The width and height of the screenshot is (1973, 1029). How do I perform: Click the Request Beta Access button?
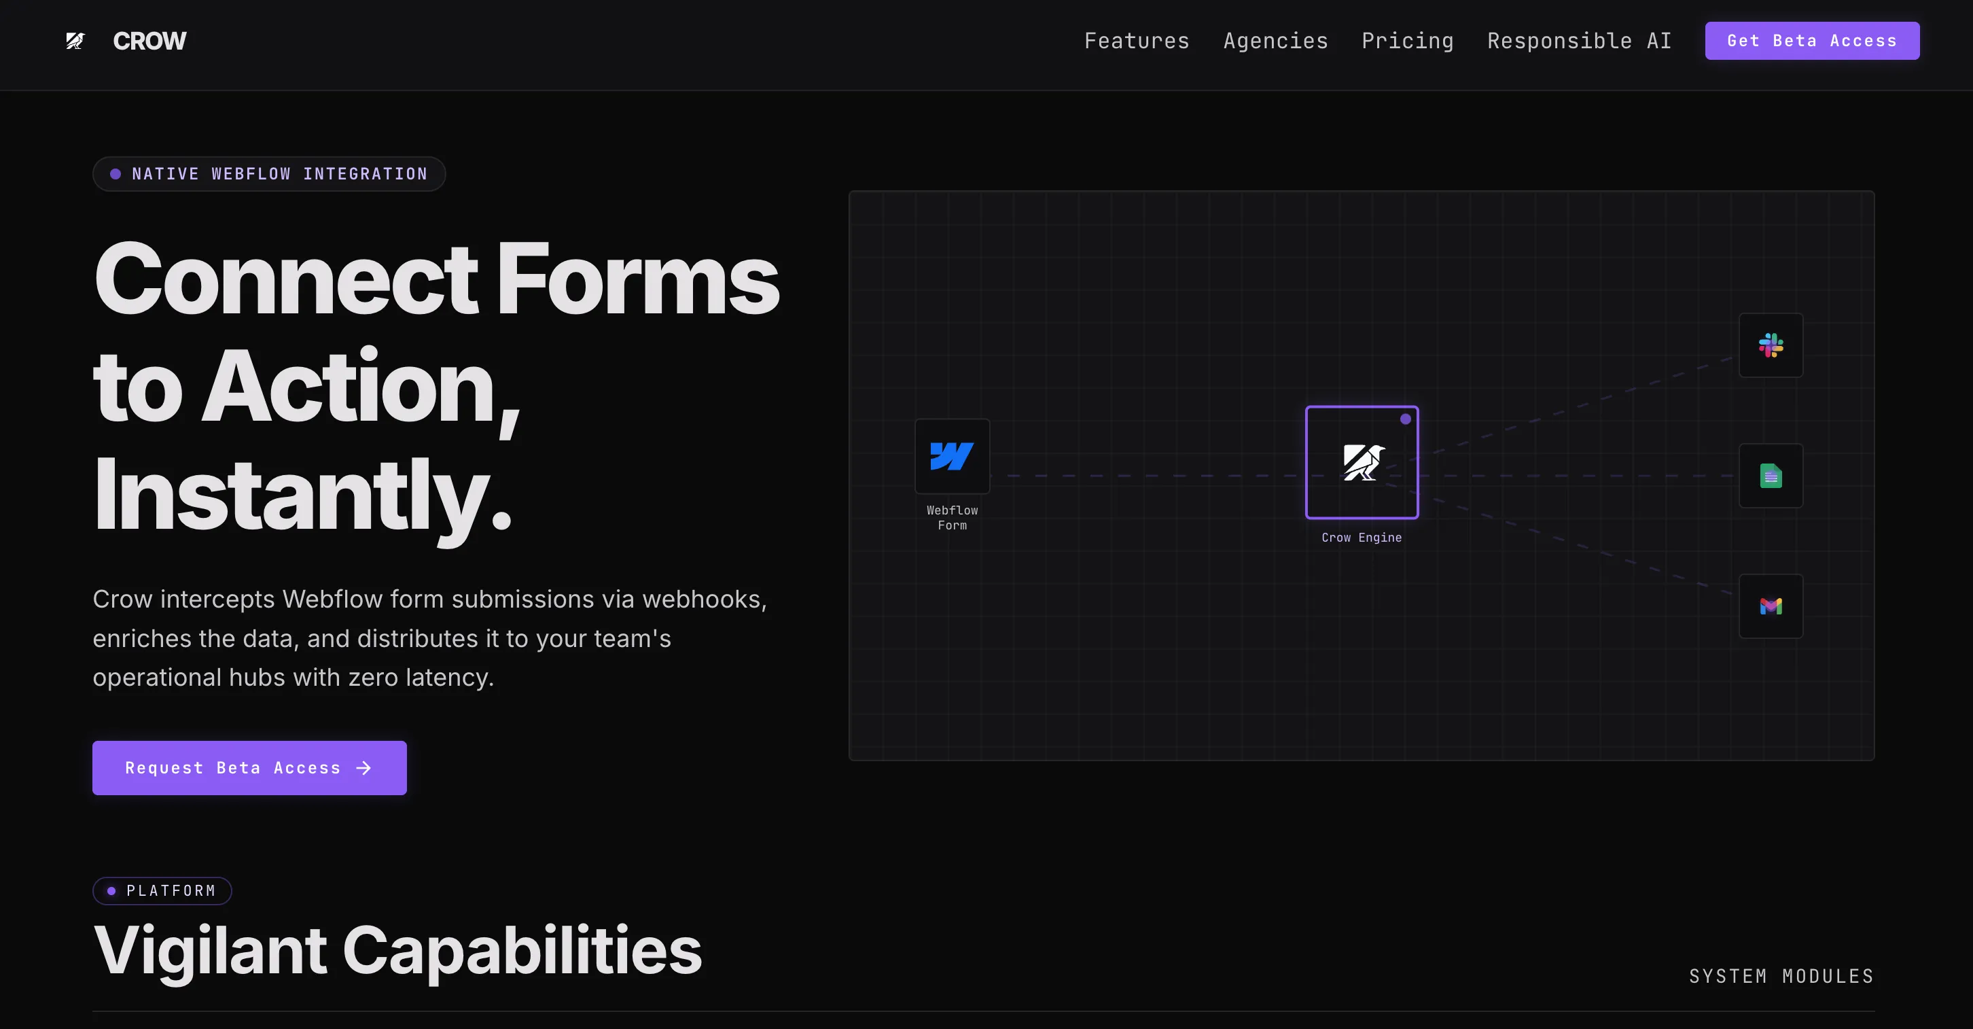[249, 768]
